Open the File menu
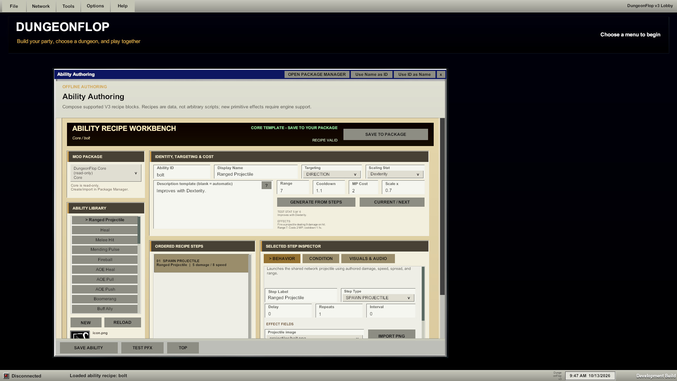The height and width of the screenshot is (381, 677). coord(14,6)
